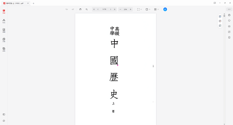Viewport: 233px width, 125px height.
Task: Jump to the last page
Action: (x=114, y=9)
